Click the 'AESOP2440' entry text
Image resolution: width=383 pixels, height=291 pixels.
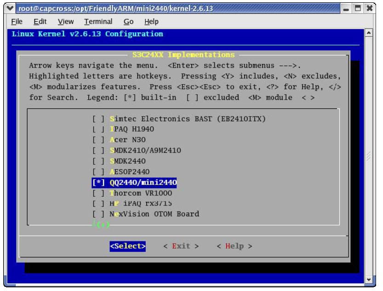point(130,172)
